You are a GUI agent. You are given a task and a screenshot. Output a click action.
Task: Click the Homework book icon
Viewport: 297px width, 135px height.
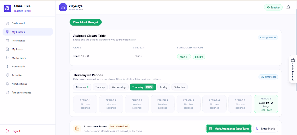coord(7,66)
